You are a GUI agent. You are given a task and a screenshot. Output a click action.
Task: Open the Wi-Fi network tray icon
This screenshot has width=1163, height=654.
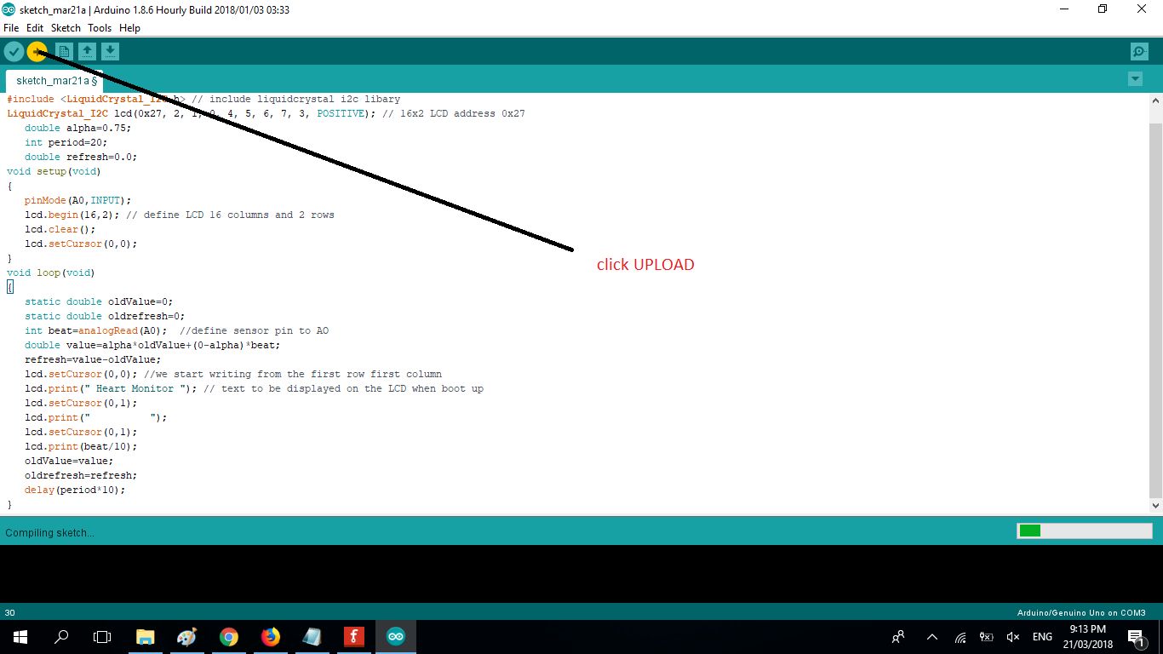[x=960, y=637]
